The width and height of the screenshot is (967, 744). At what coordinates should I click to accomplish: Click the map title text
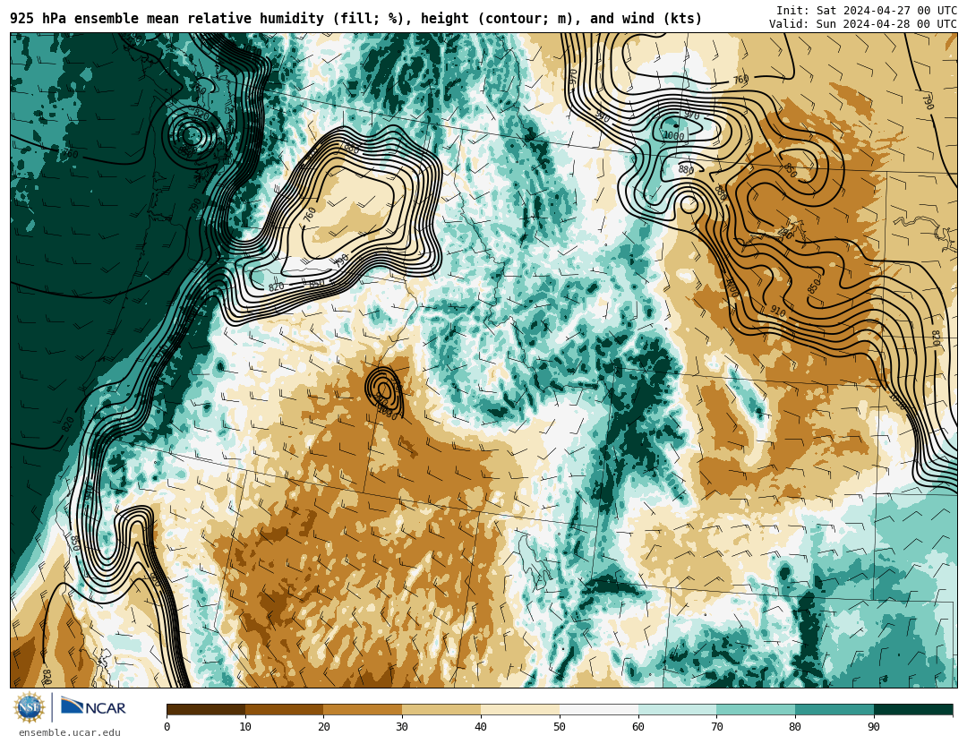tap(355, 19)
